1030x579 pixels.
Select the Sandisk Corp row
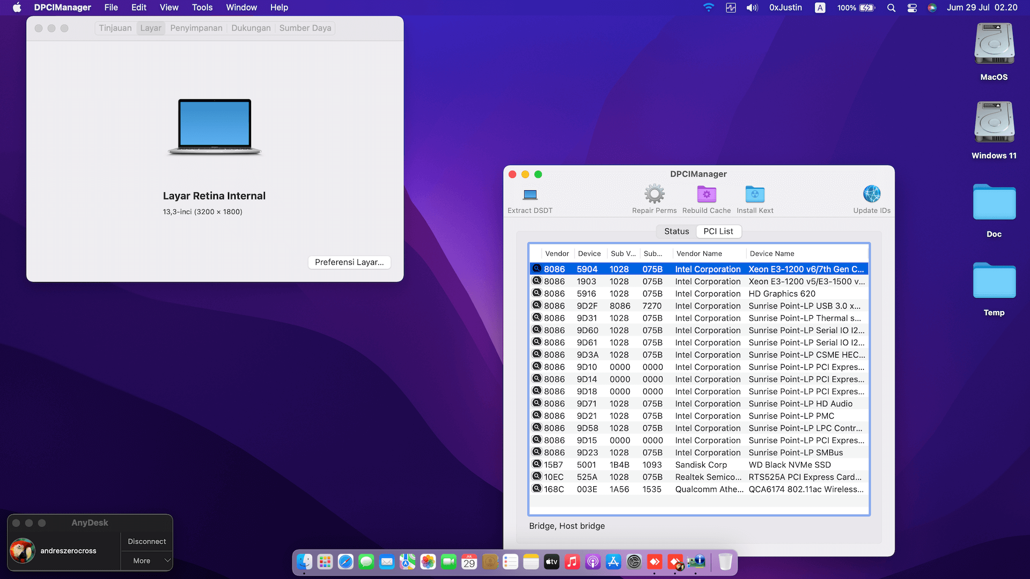click(699, 465)
